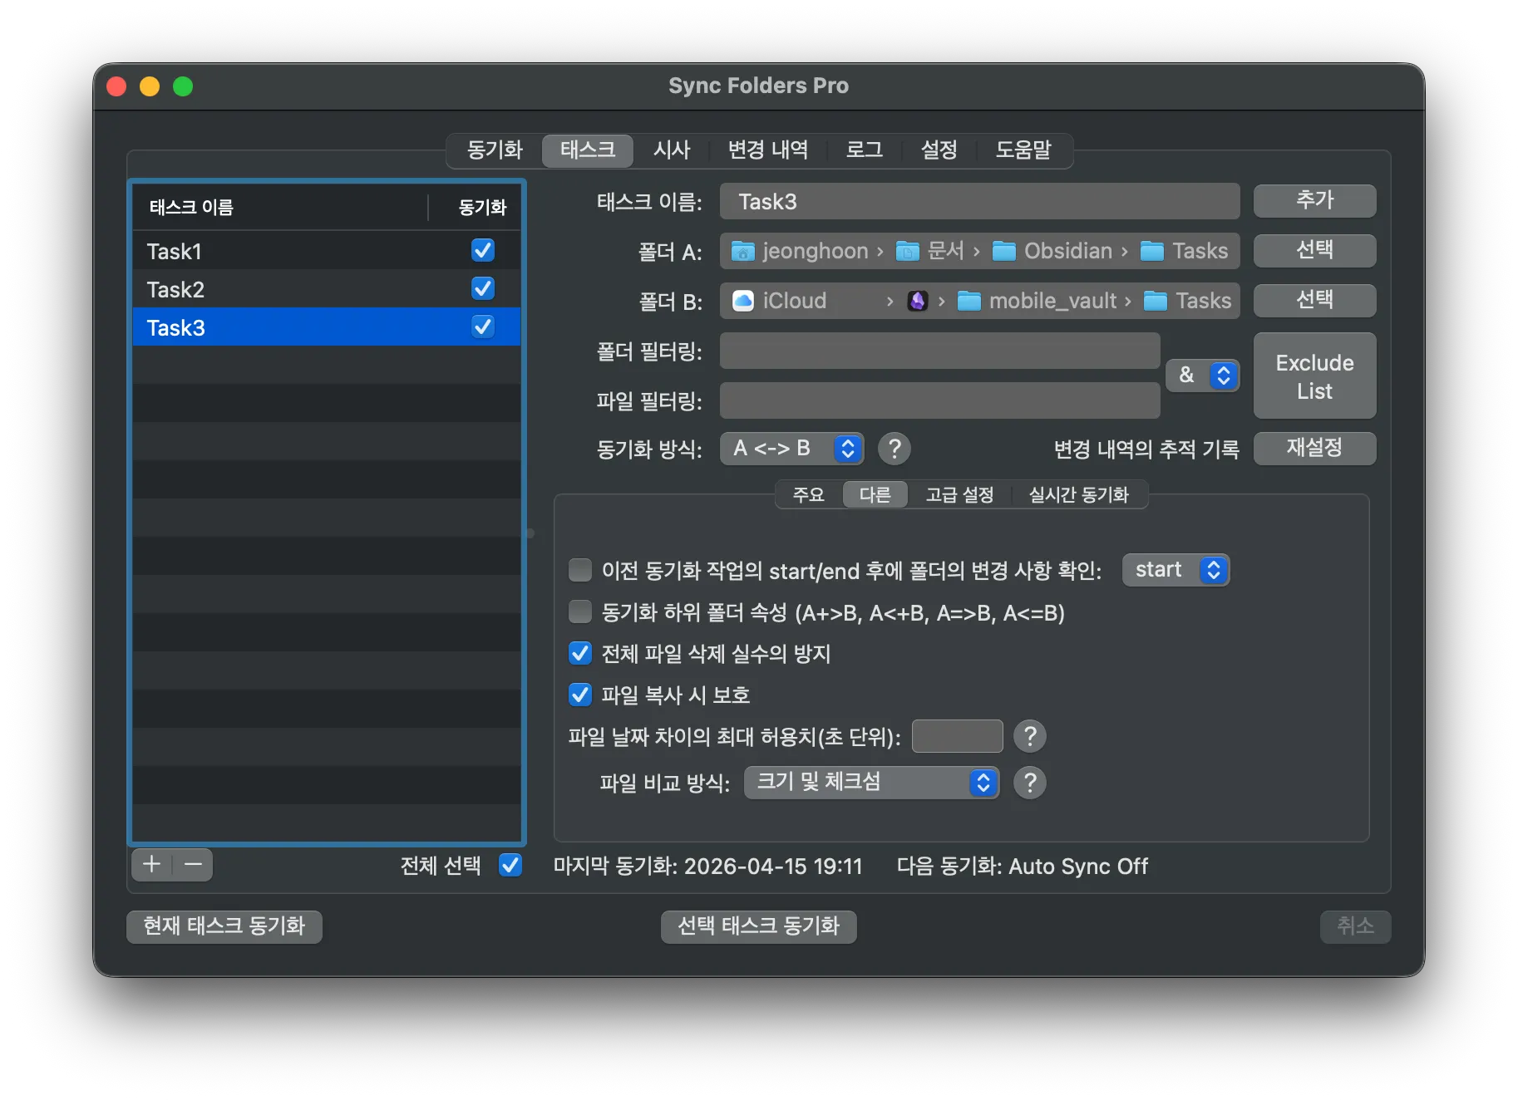The height and width of the screenshot is (1100, 1518).
Task: Click the 추가 button
Action: (x=1314, y=200)
